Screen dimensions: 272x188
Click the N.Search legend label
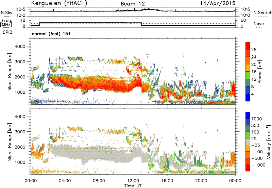[263, 13]
